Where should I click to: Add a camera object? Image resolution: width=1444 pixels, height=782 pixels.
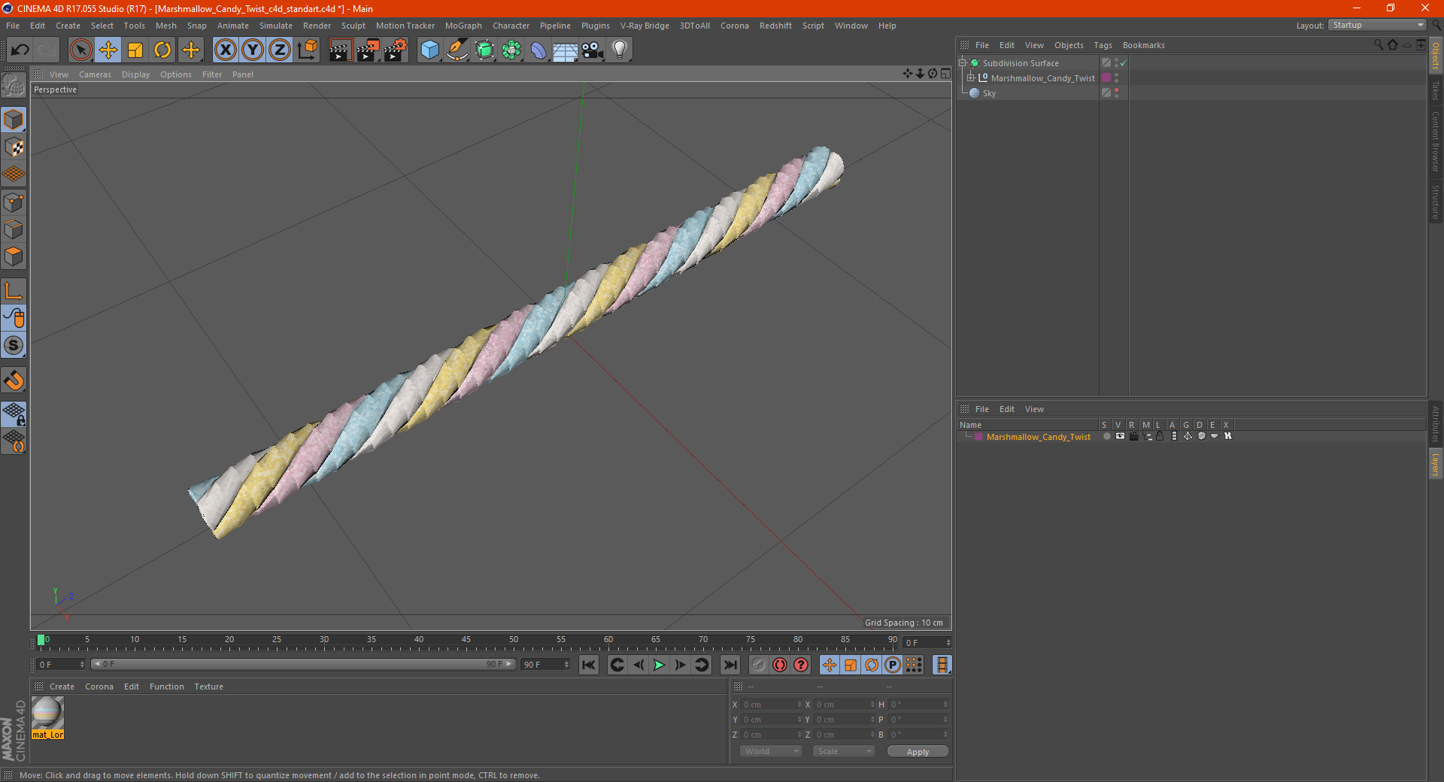click(593, 50)
